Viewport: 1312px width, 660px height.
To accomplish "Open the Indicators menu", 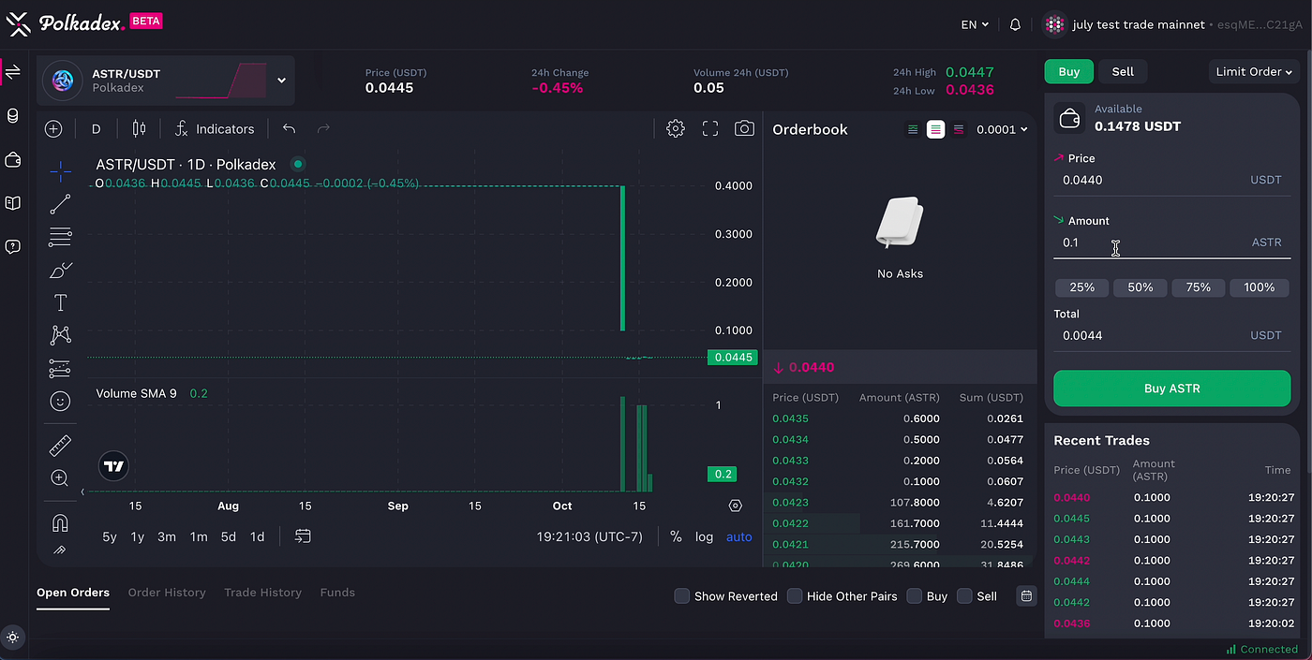I will tap(215, 129).
